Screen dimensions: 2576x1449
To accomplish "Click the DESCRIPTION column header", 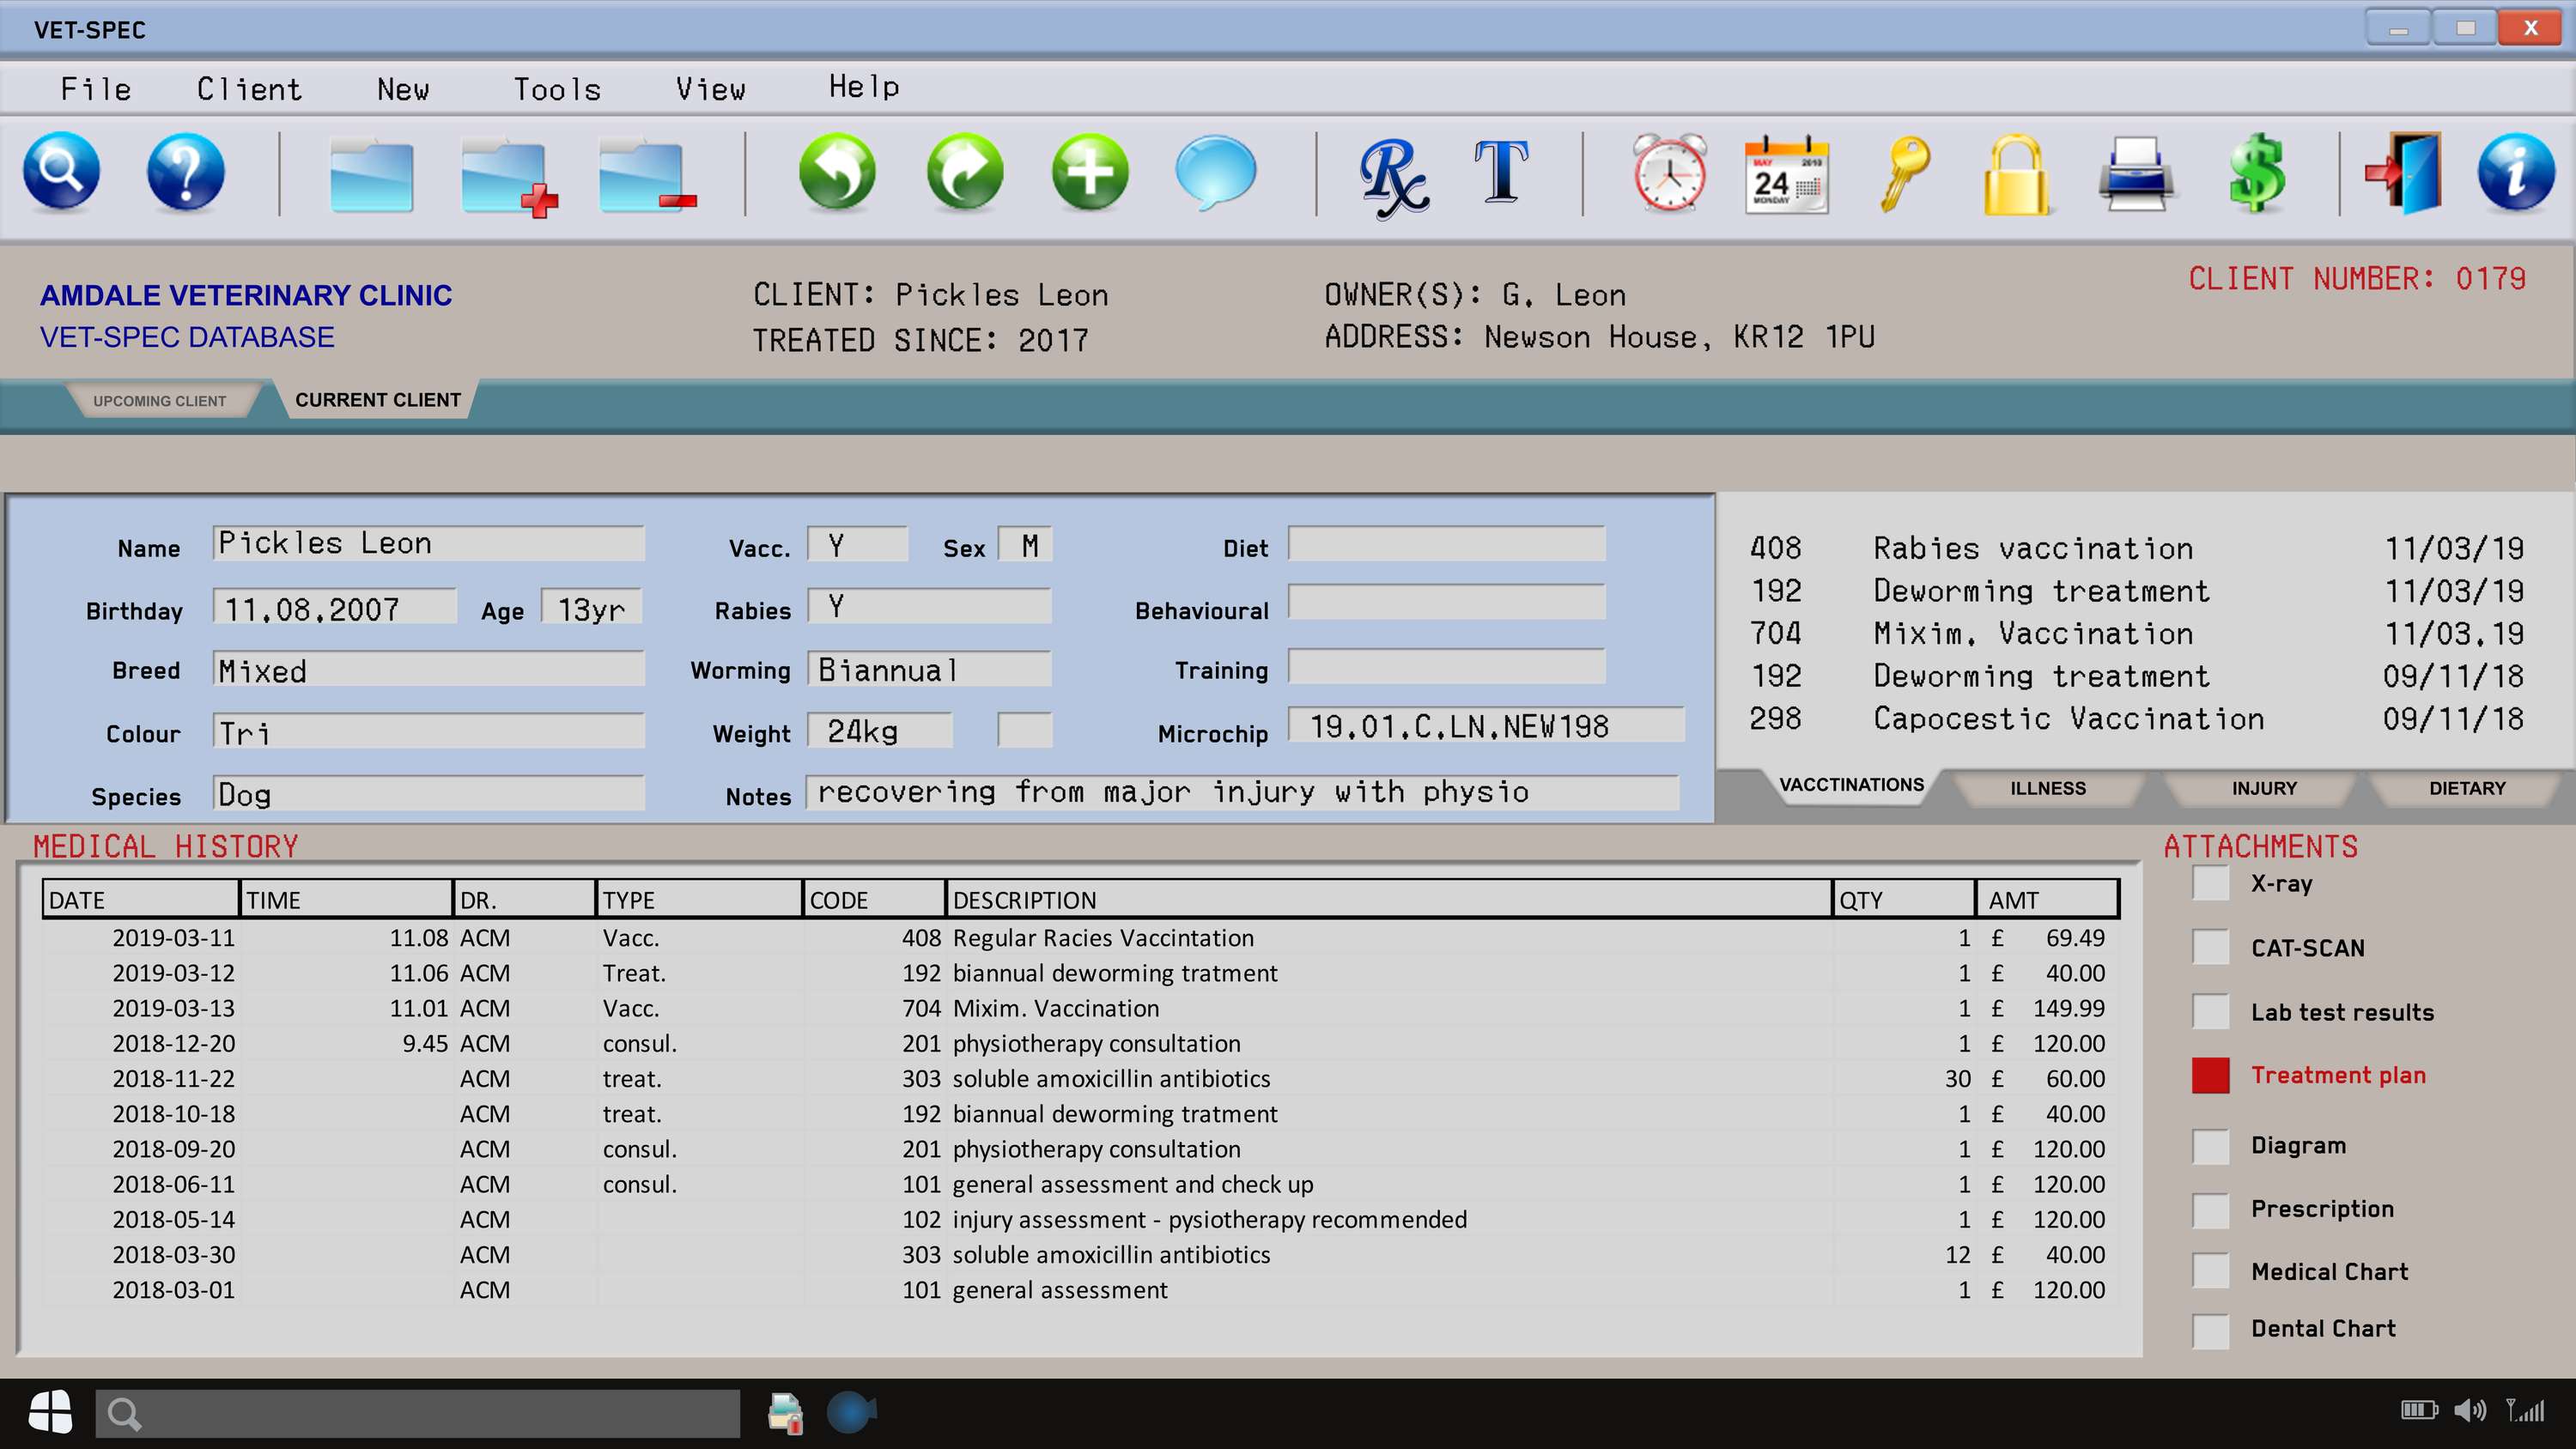I will (x=1388, y=899).
